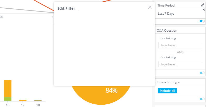Select the small bar above 17

[x=23, y=100]
